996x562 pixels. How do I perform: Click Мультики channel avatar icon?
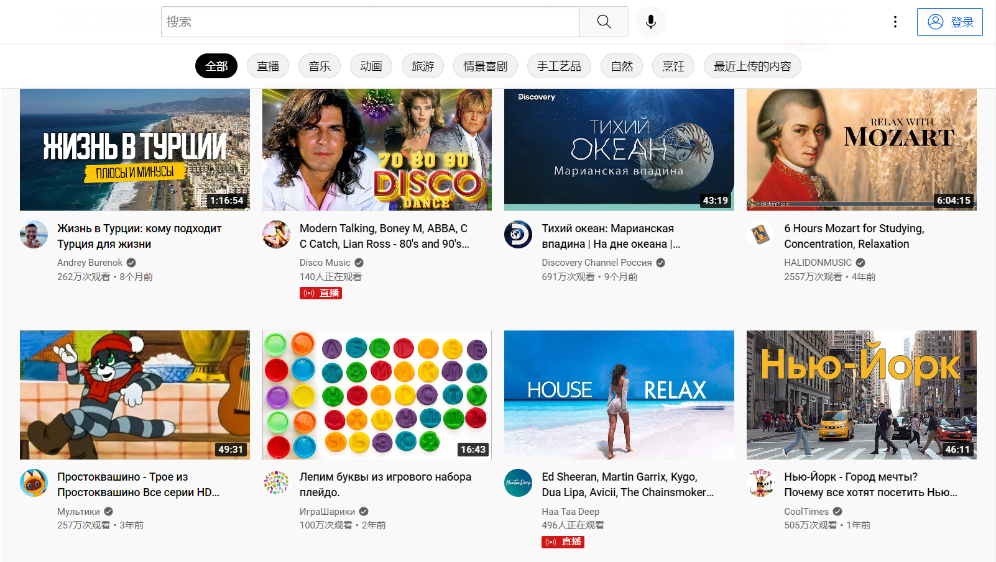click(34, 483)
